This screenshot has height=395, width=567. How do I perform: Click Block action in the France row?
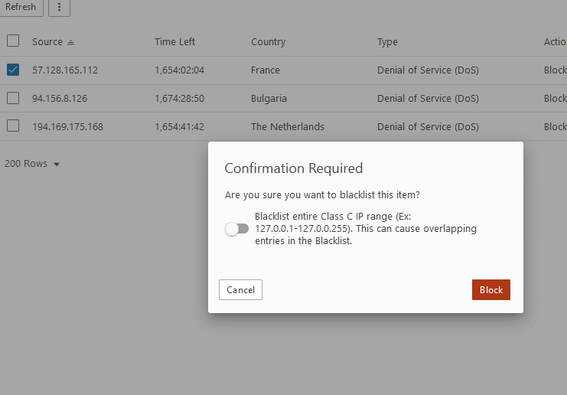click(555, 70)
